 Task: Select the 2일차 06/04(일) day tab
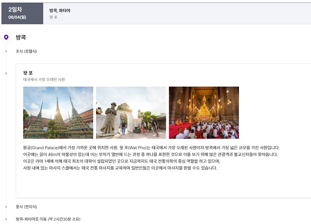coord(22,14)
